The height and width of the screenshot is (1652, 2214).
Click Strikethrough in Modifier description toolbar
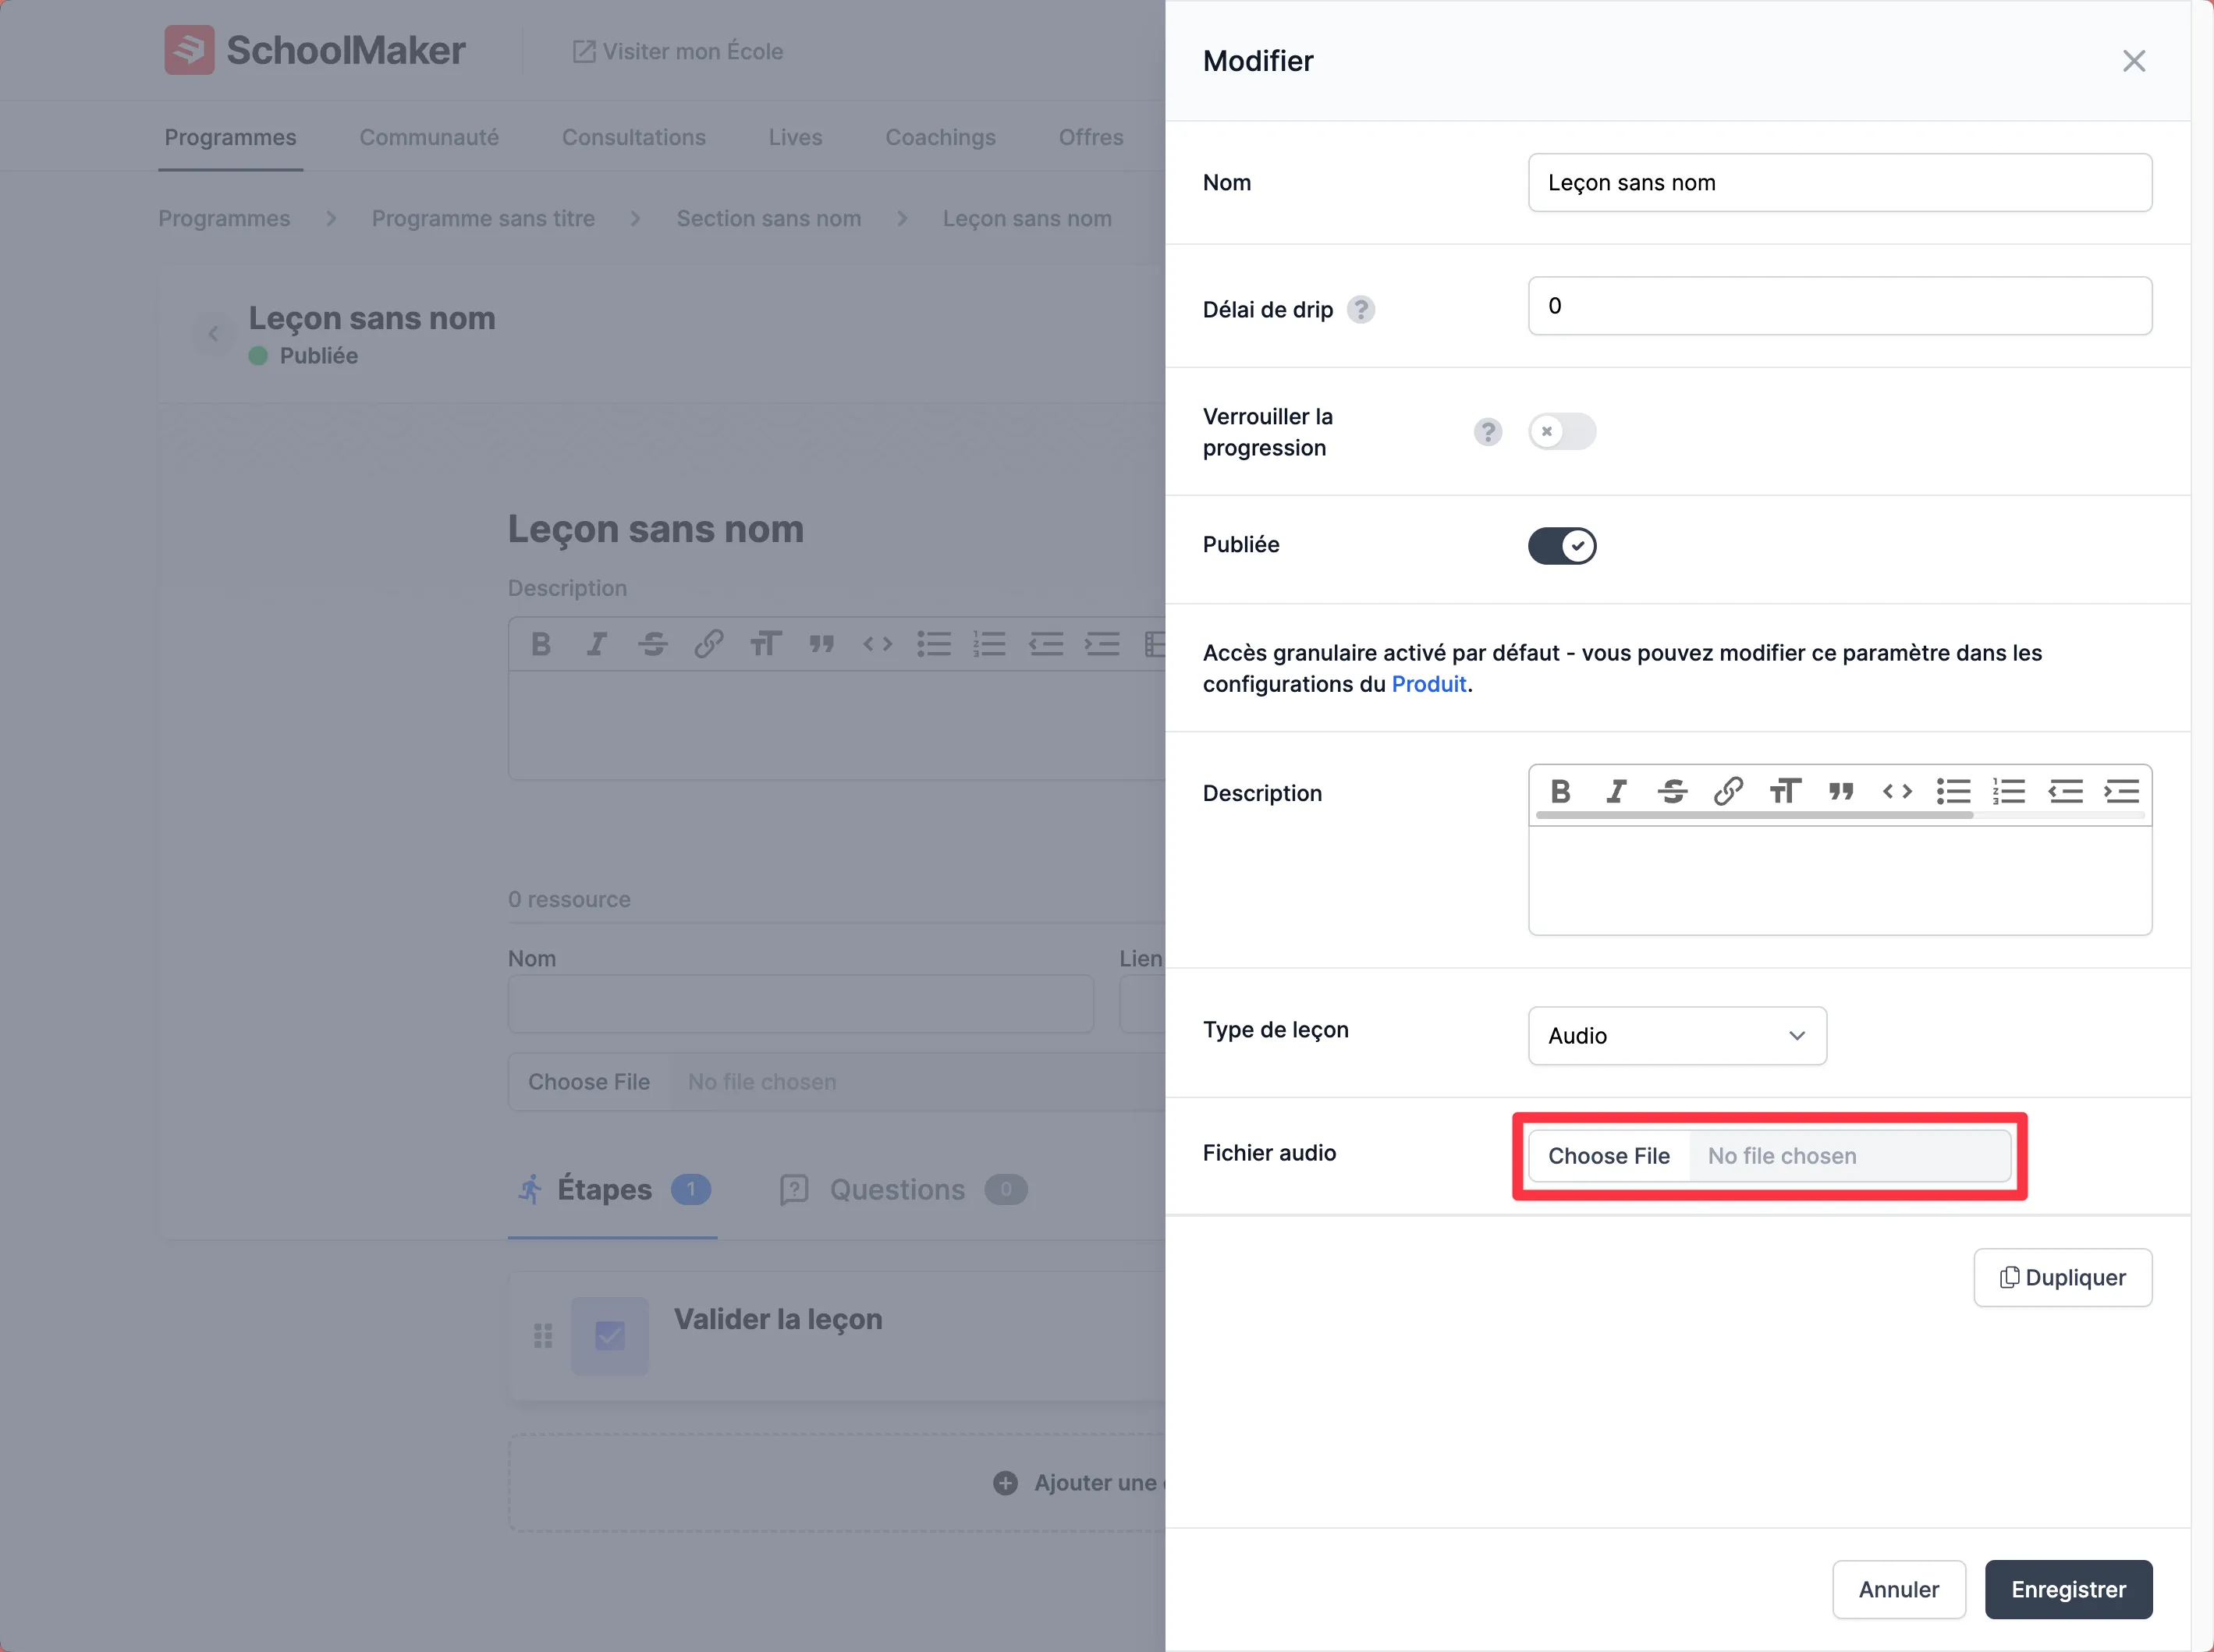[x=1672, y=792]
